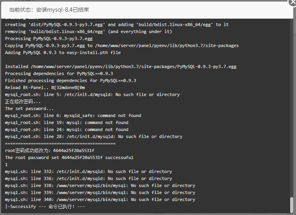Click the status header '当前状态: 安装mysql-8.4已结束'
The height and width of the screenshot is (215, 296).
click(49, 10)
